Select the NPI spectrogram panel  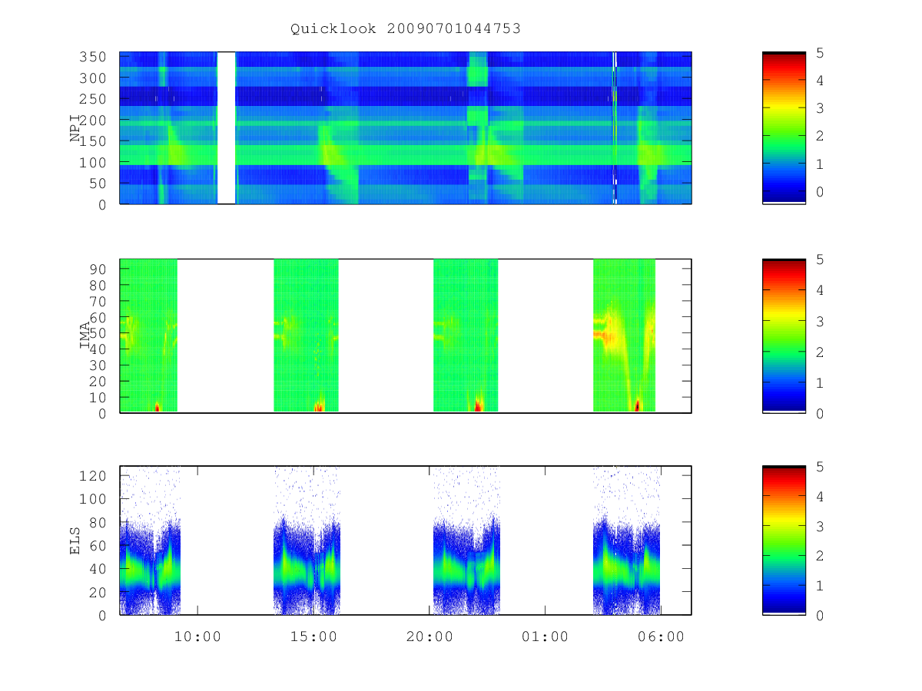pyautogui.click(x=406, y=128)
